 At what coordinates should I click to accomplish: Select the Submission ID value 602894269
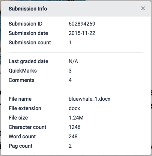tap(82, 24)
